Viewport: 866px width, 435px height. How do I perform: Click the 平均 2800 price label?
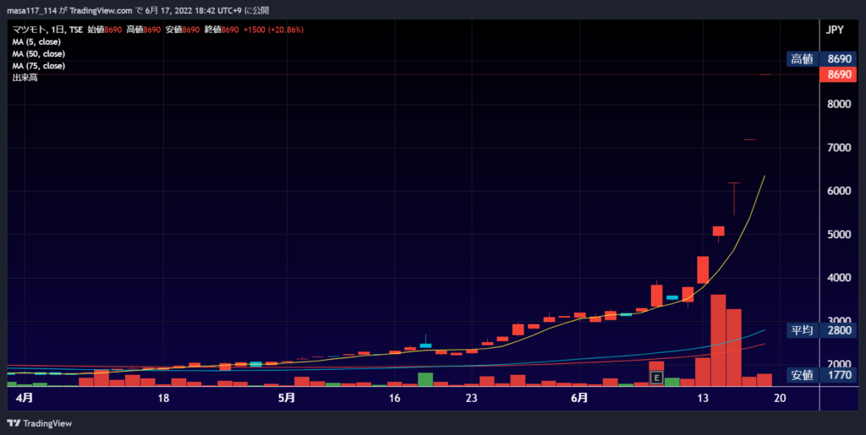click(821, 330)
